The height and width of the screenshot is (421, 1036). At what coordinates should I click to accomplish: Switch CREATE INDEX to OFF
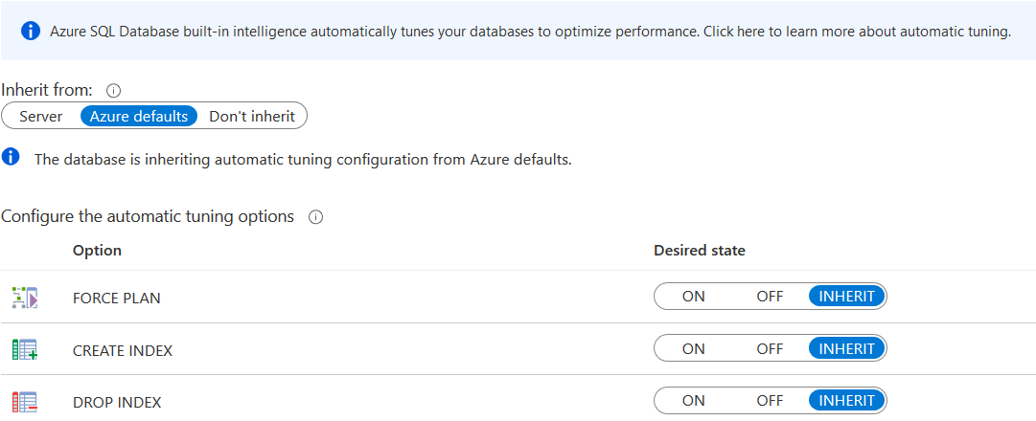[770, 349]
